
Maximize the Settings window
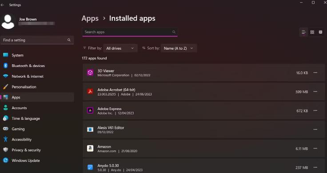pos(313,3)
